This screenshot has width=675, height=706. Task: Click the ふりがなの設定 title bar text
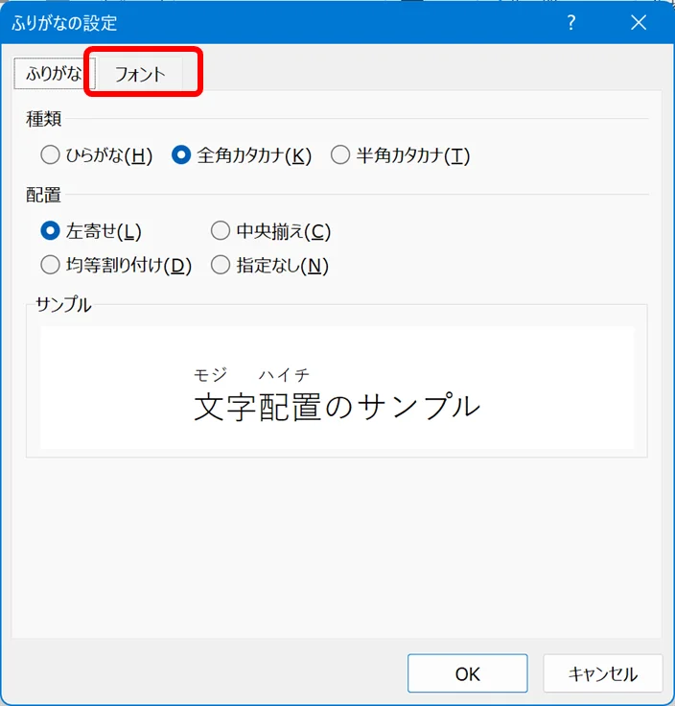click(65, 22)
